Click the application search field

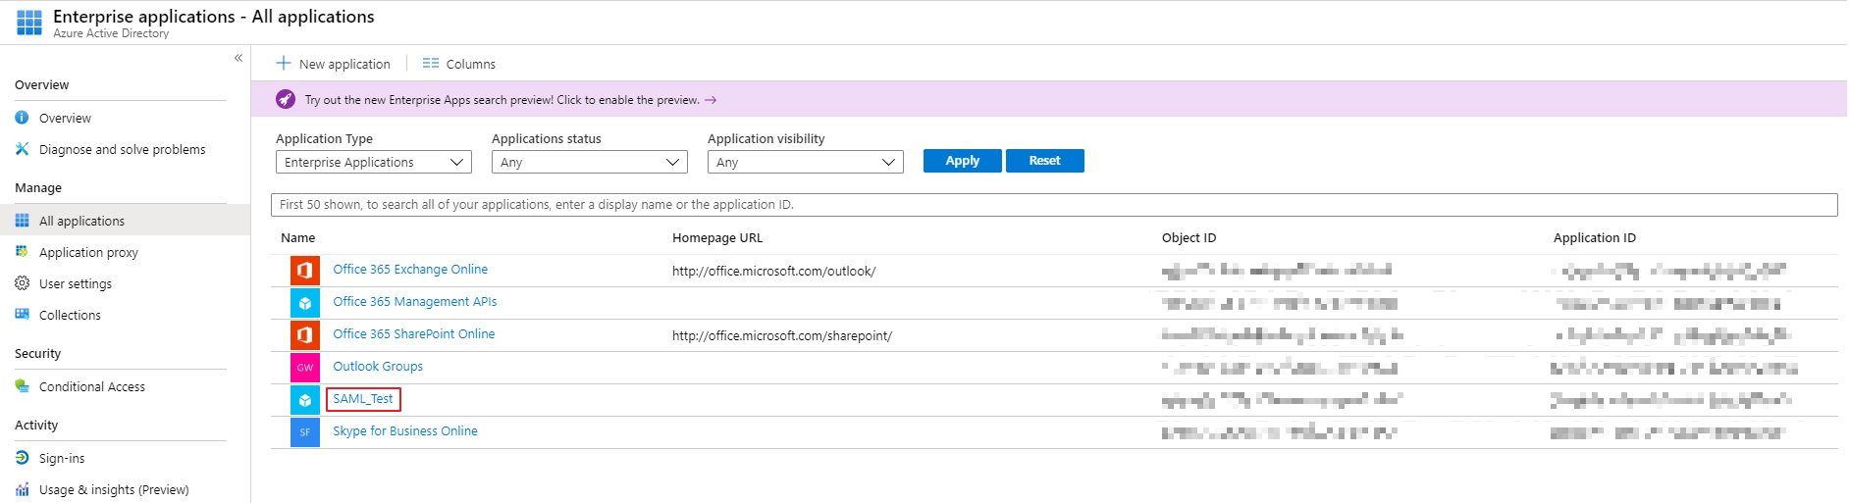click(1053, 205)
